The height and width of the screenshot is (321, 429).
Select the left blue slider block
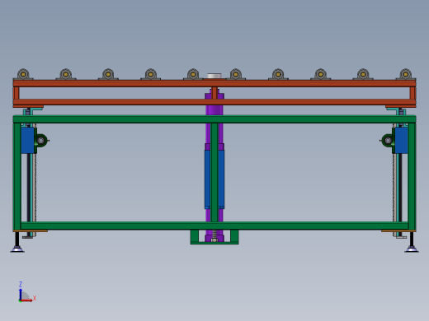point(27,140)
